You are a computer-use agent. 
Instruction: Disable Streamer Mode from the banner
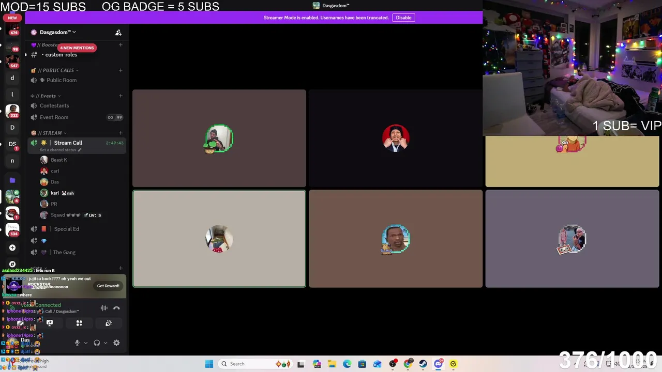[x=403, y=18]
